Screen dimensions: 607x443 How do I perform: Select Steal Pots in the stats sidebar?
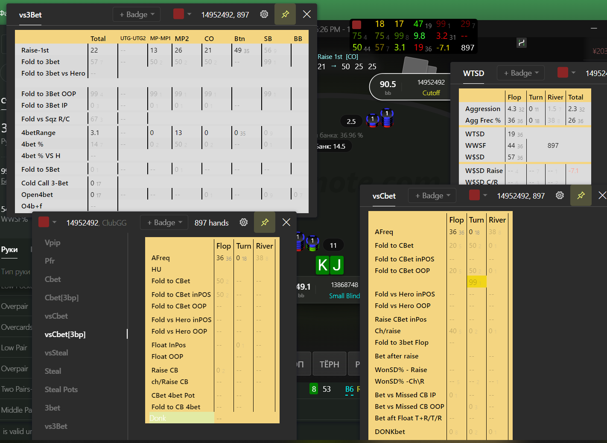[61, 389]
